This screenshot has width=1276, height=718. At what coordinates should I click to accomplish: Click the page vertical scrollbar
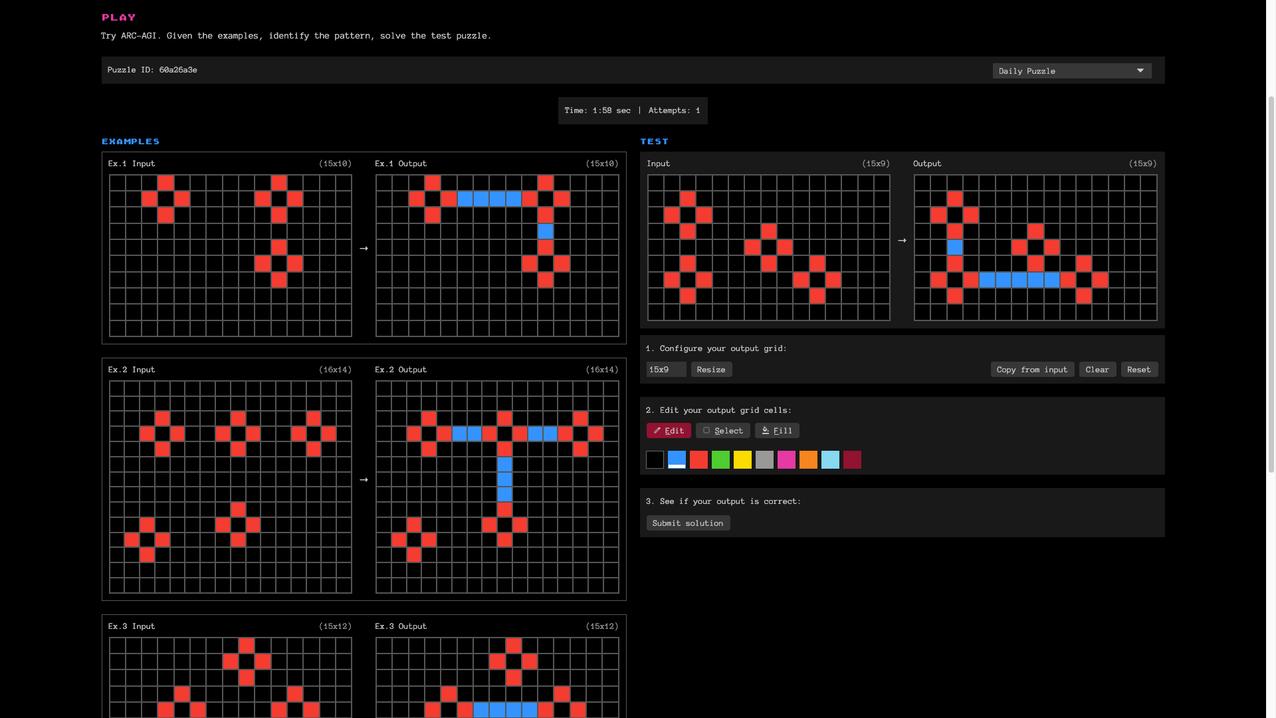[x=1271, y=286]
